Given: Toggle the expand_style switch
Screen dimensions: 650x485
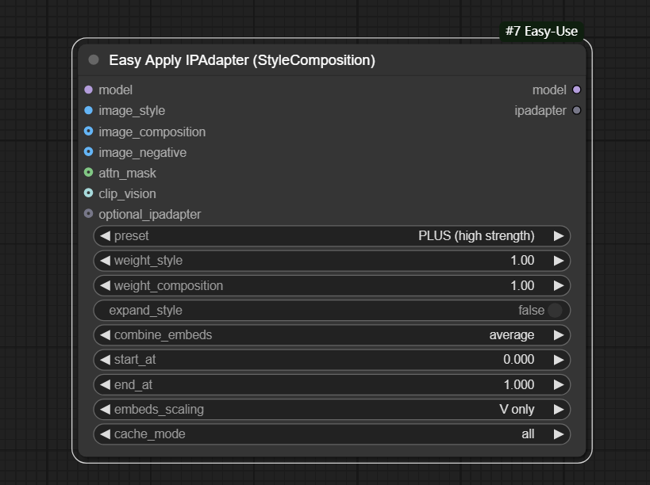Looking at the screenshot, I should point(555,311).
